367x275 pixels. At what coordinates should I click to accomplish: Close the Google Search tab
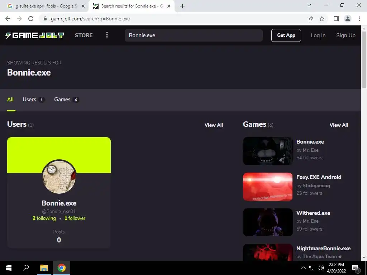point(83,6)
